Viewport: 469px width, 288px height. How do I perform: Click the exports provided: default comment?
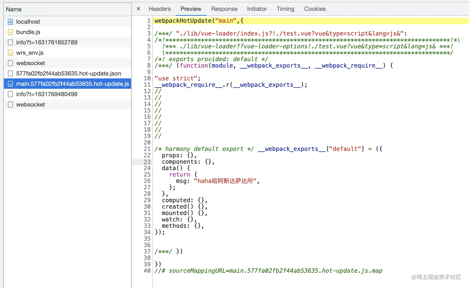[x=211, y=59]
